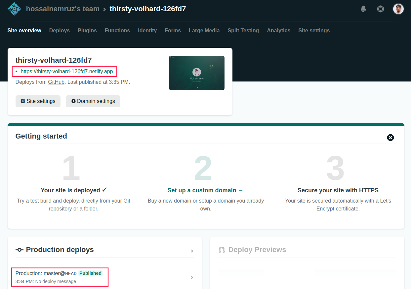Open the site preview thumbnail
Viewport: 411px width, 289px height.
coord(196,73)
